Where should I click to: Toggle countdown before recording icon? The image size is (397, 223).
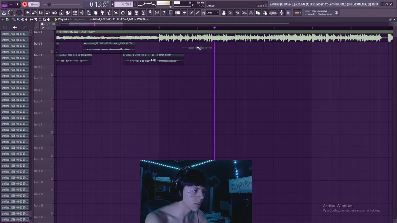[x=41, y=13]
